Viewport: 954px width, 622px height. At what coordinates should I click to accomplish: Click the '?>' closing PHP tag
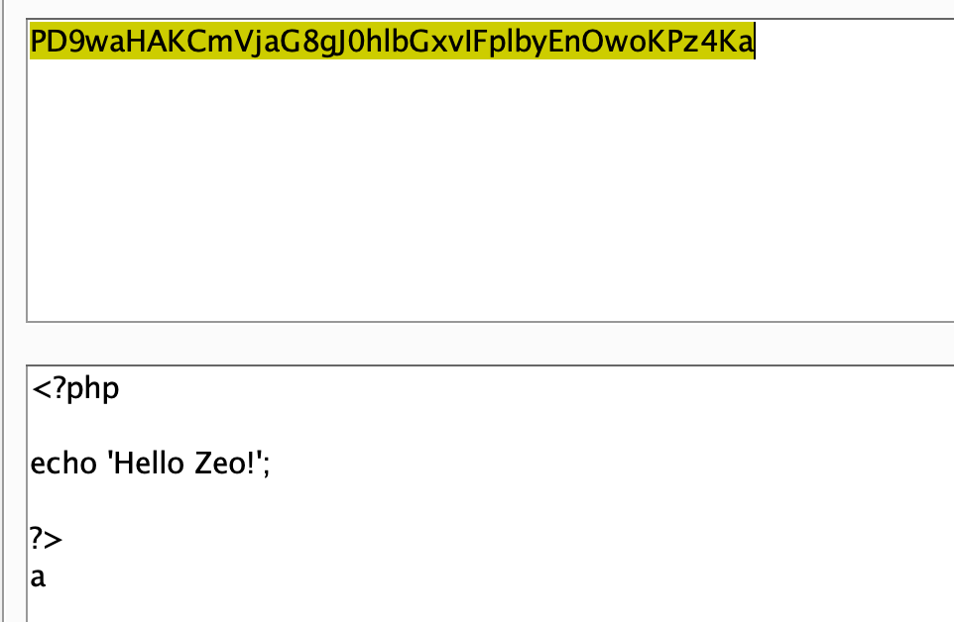(47, 539)
